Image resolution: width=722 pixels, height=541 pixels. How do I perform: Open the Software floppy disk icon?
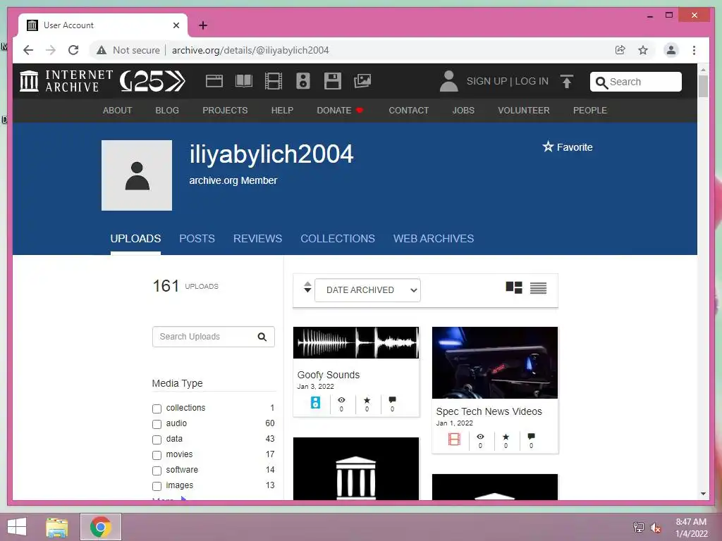pos(333,81)
